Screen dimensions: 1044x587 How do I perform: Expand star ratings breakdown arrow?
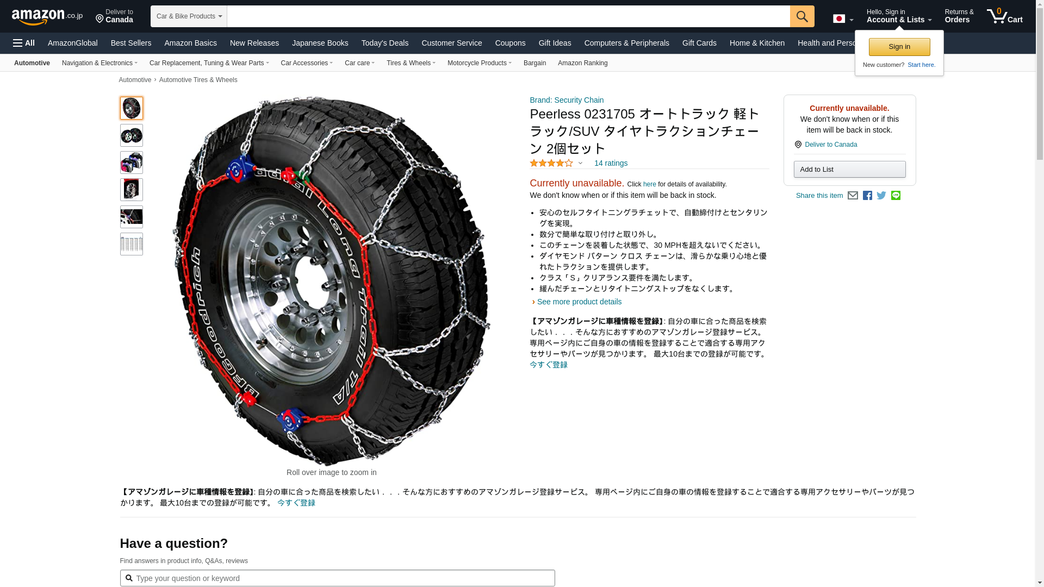click(580, 164)
